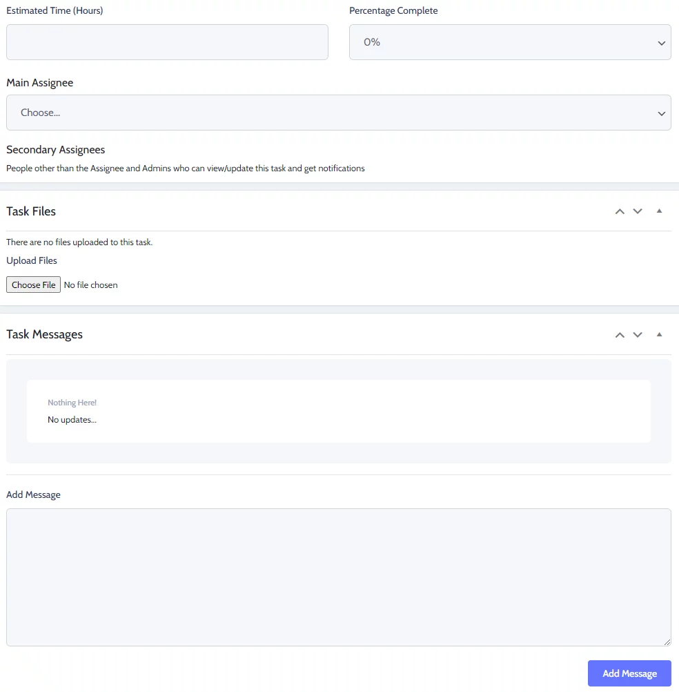The height and width of the screenshot is (692, 679).
Task: Collapse the Task Messages panel triangle
Action: point(659,334)
